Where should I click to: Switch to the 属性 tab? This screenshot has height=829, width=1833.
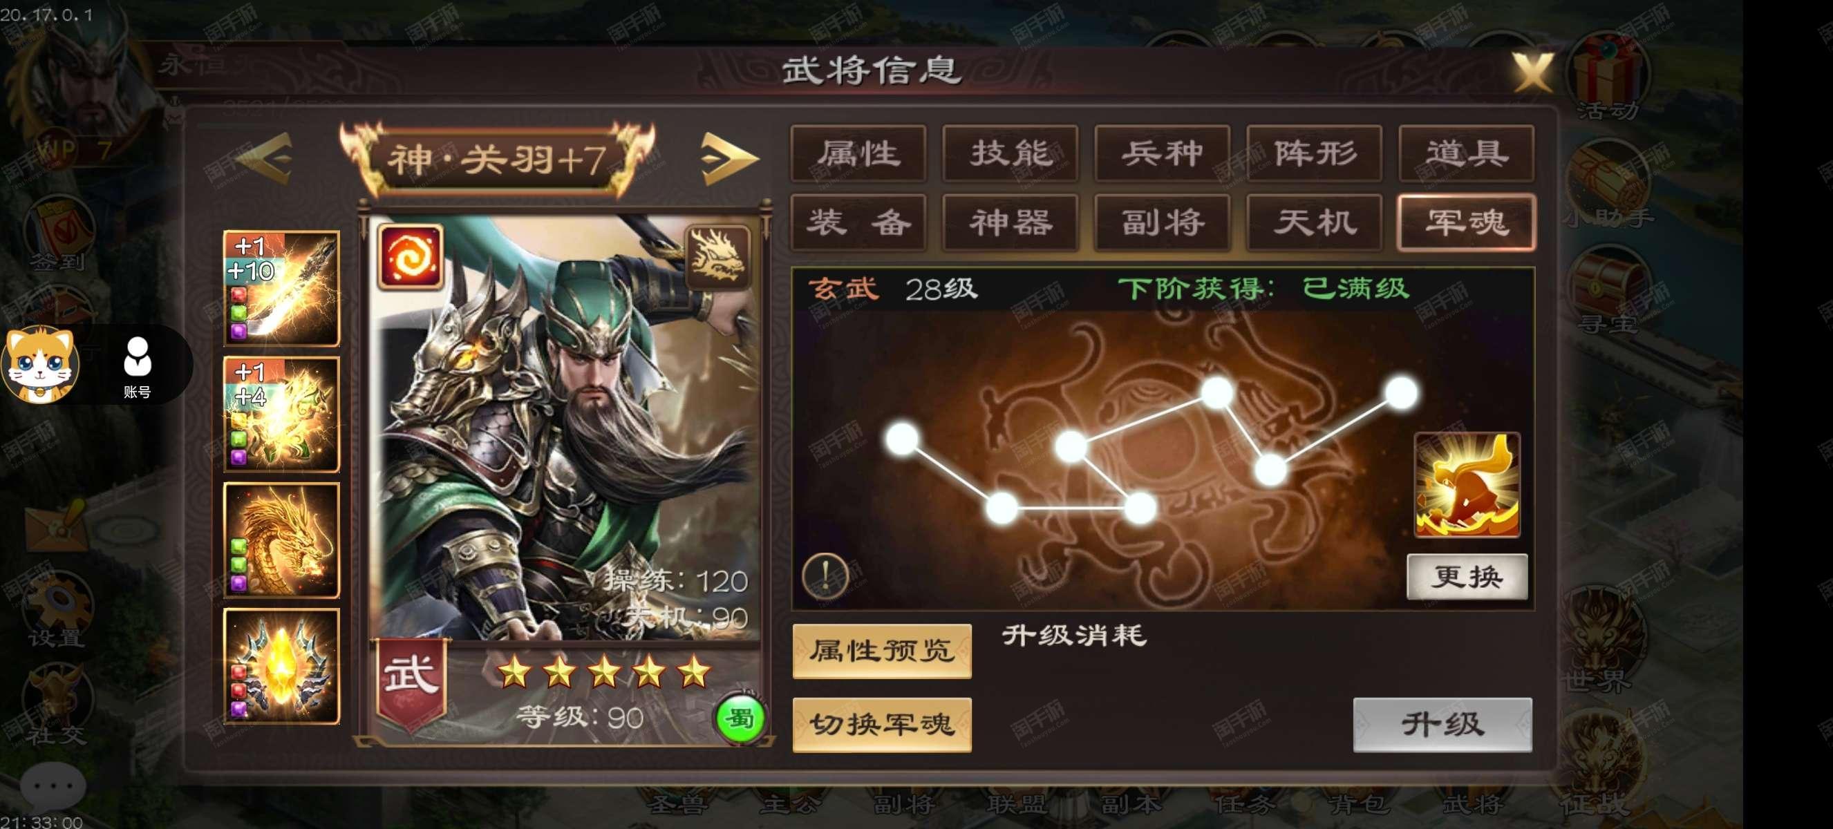[858, 153]
